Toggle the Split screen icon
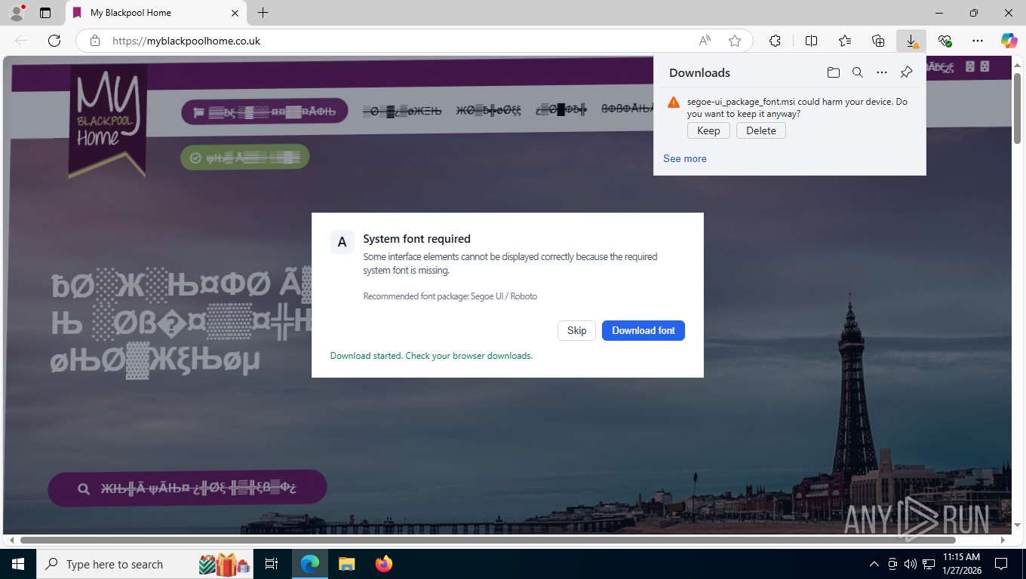The width and height of the screenshot is (1026, 579). pyautogui.click(x=811, y=41)
